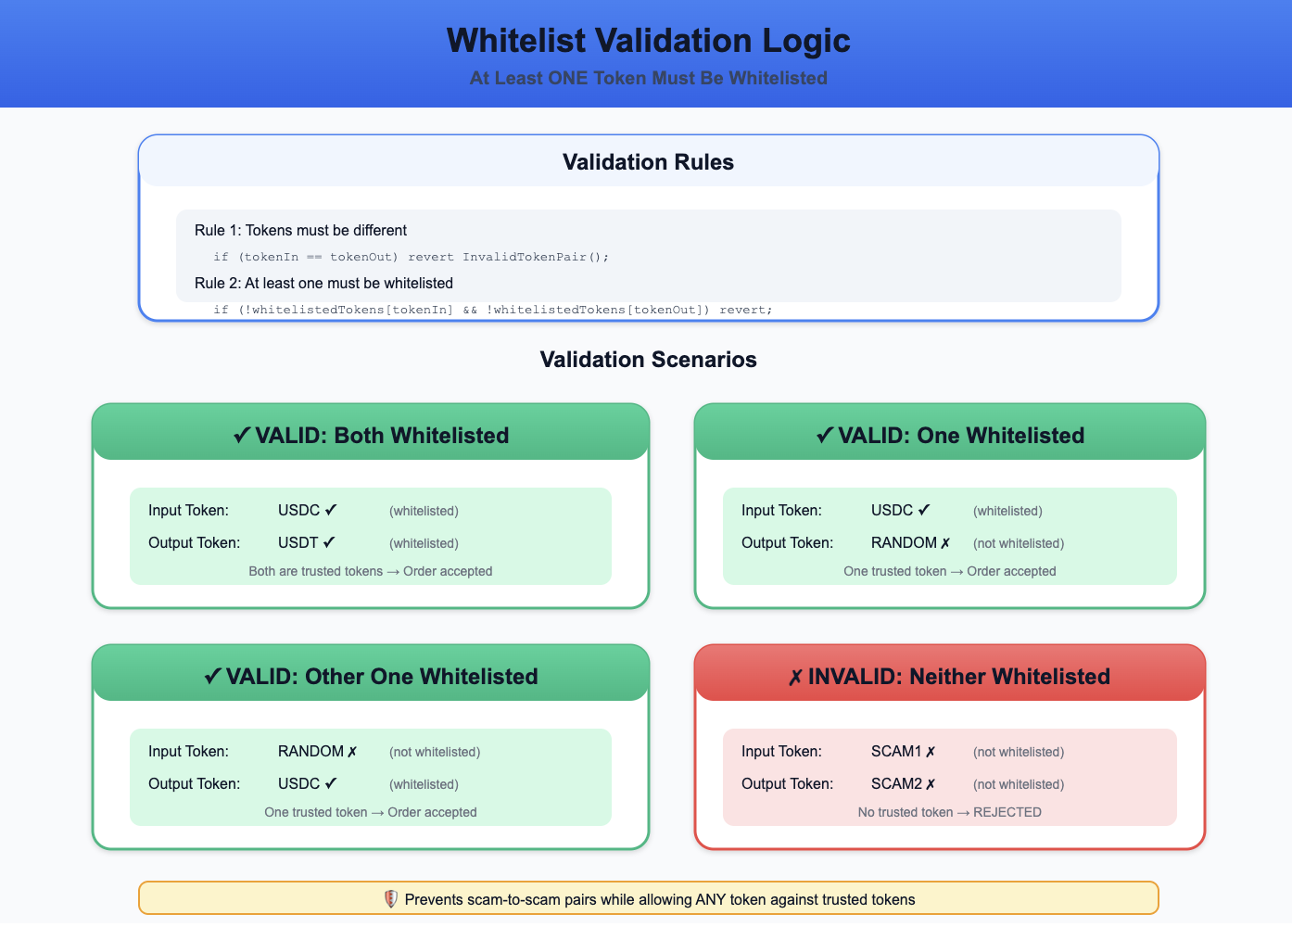
Task: Expand the Validation Rules panel
Action: [x=648, y=161]
